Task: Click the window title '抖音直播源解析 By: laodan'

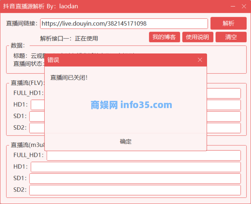Action: [x=41, y=6]
